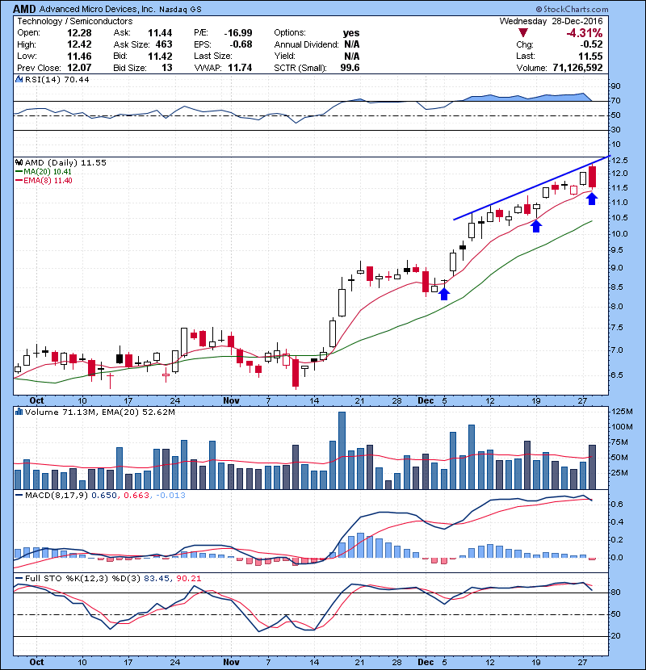Screen dimensions: 646x670
Task: Click the last red candlestick under the trendline
Action: coord(592,177)
